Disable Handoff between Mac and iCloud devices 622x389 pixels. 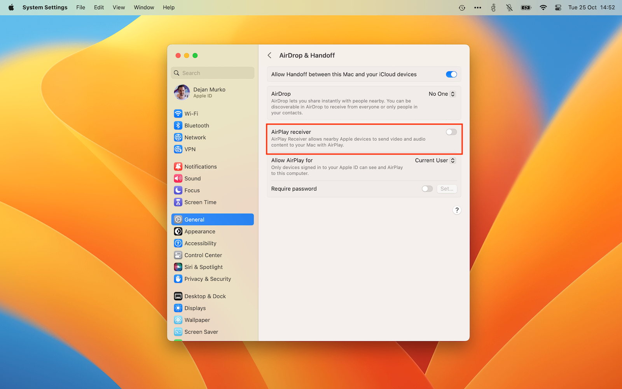[x=451, y=74]
